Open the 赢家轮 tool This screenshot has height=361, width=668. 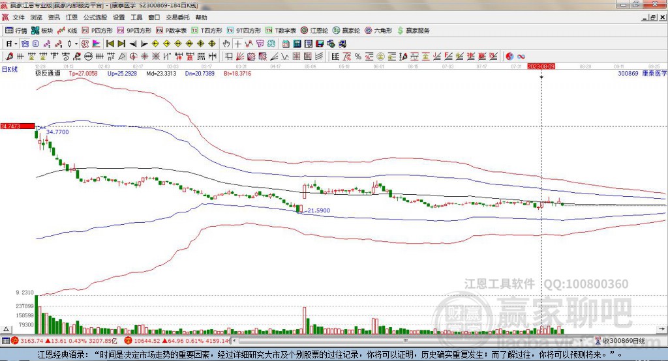point(346,31)
